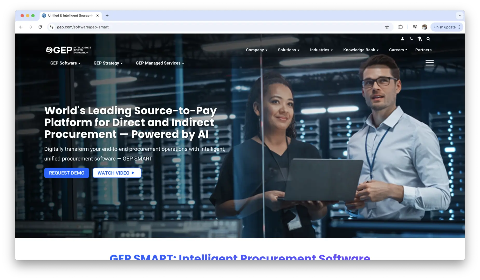Bookmark this page with star icon
The image size is (480, 280).
click(387, 27)
